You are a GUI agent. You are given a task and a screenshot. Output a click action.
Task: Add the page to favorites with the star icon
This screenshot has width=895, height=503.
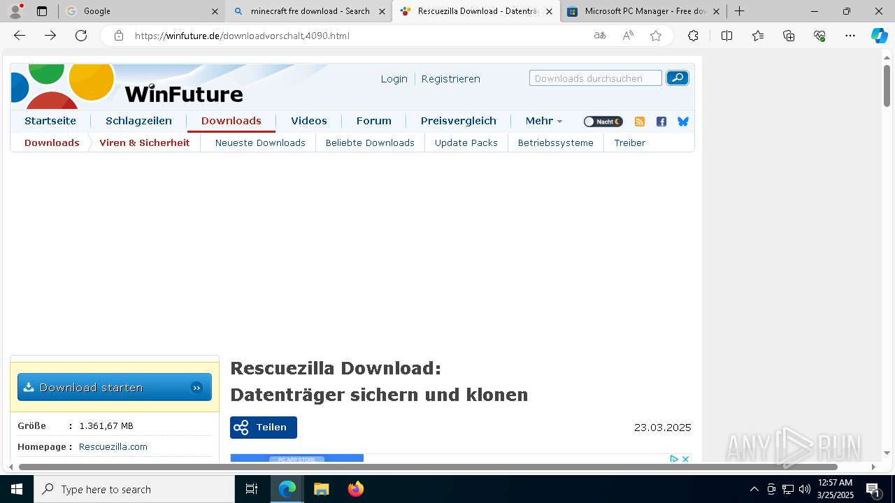click(x=656, y=36)
